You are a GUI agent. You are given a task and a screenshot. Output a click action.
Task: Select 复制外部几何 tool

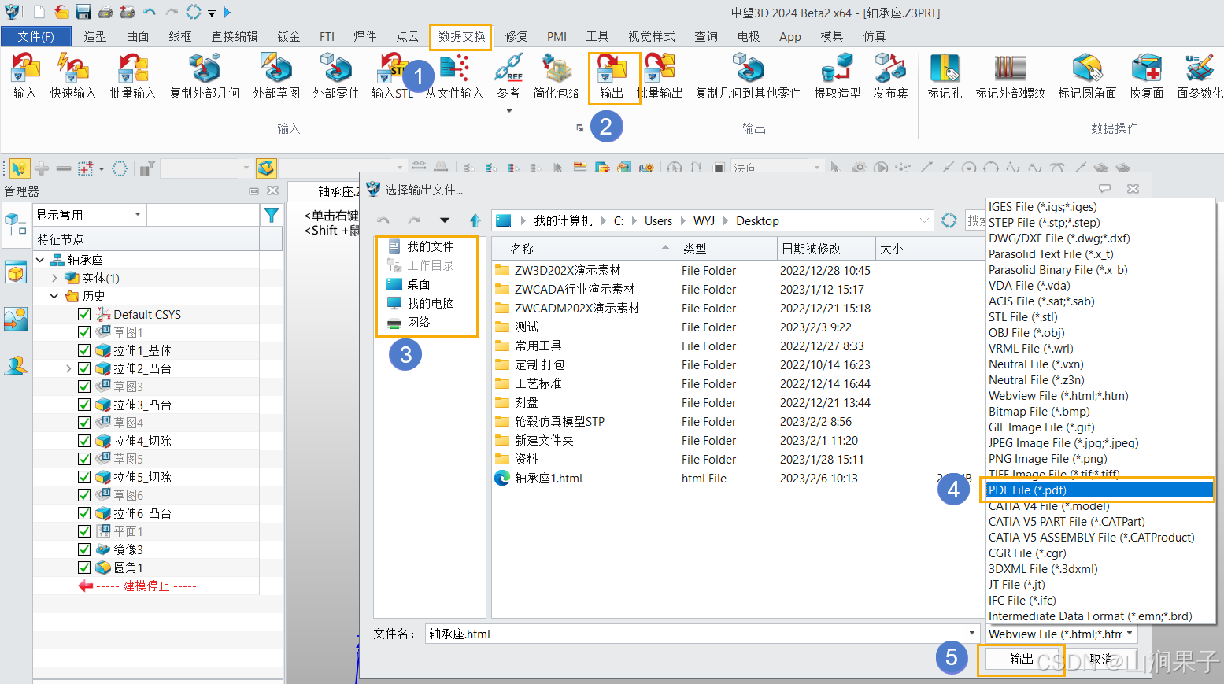pos(205,76)
